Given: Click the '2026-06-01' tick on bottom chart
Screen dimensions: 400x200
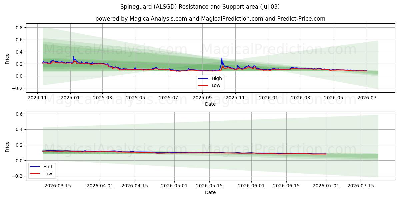Looking at the screenshot, I should (251, 186).
